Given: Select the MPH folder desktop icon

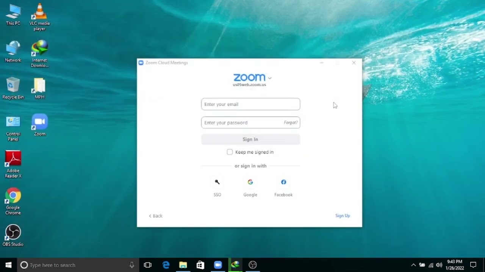Looking at the screenshot, I should click(39, 88).
